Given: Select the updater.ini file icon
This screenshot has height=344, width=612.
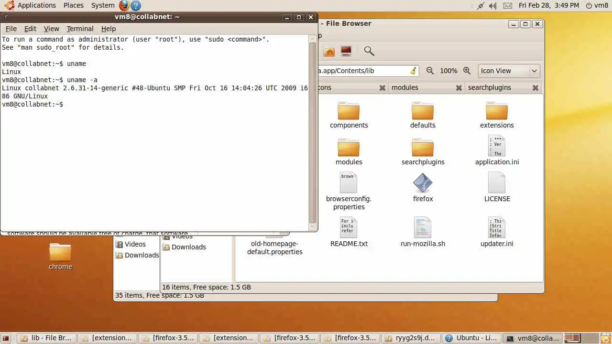Looking at the screenshot, I should coord(497,227).
